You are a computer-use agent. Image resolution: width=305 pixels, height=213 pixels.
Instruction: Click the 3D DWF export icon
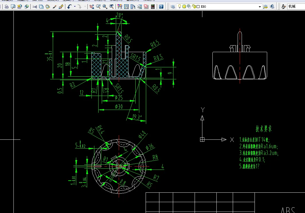pyautogui.click(x=26, y=7)
